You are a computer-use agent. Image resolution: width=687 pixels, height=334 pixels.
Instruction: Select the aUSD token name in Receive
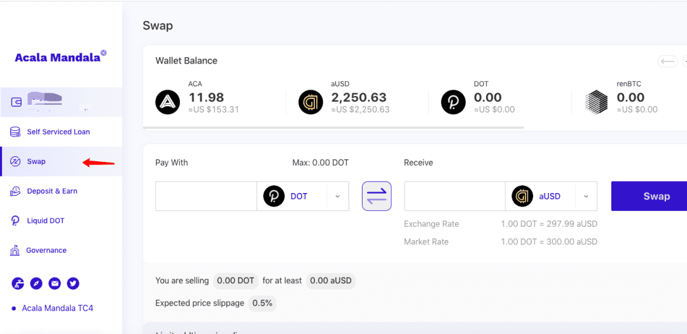(x=550, y=196)
